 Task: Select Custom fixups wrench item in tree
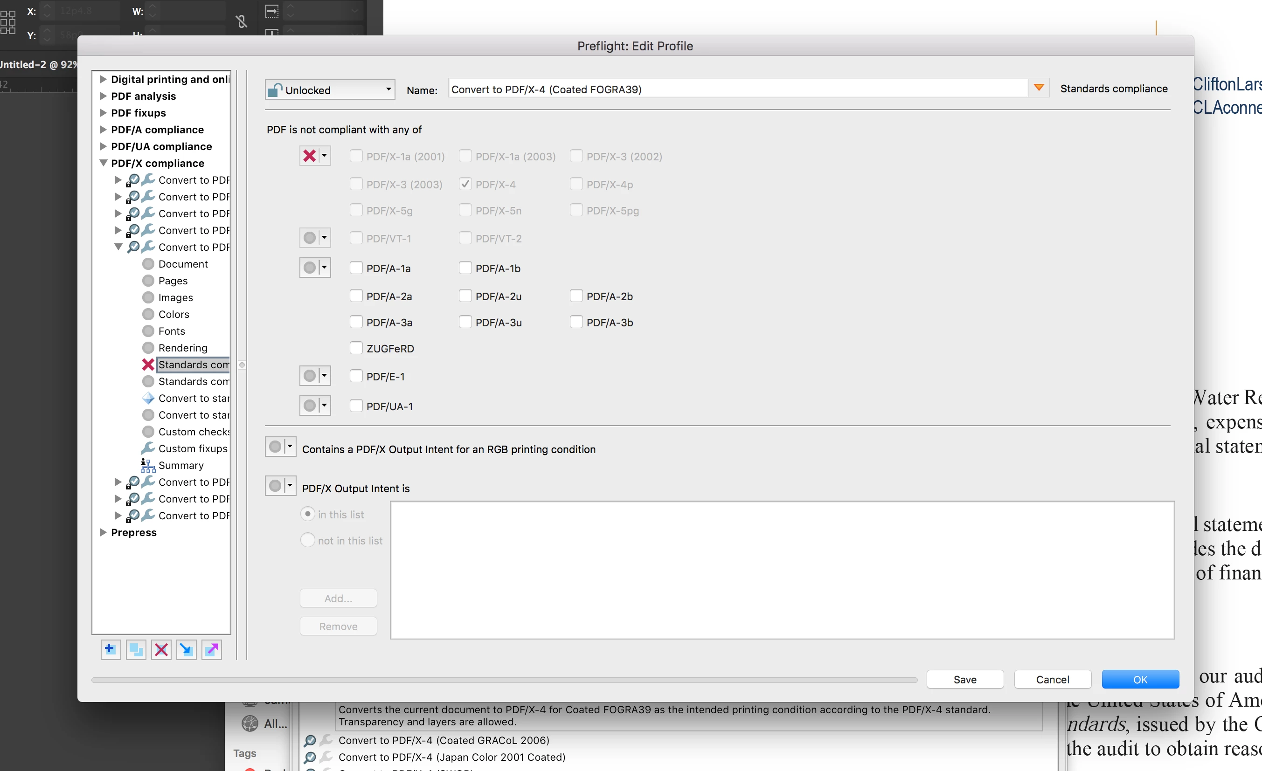(192, 448)
